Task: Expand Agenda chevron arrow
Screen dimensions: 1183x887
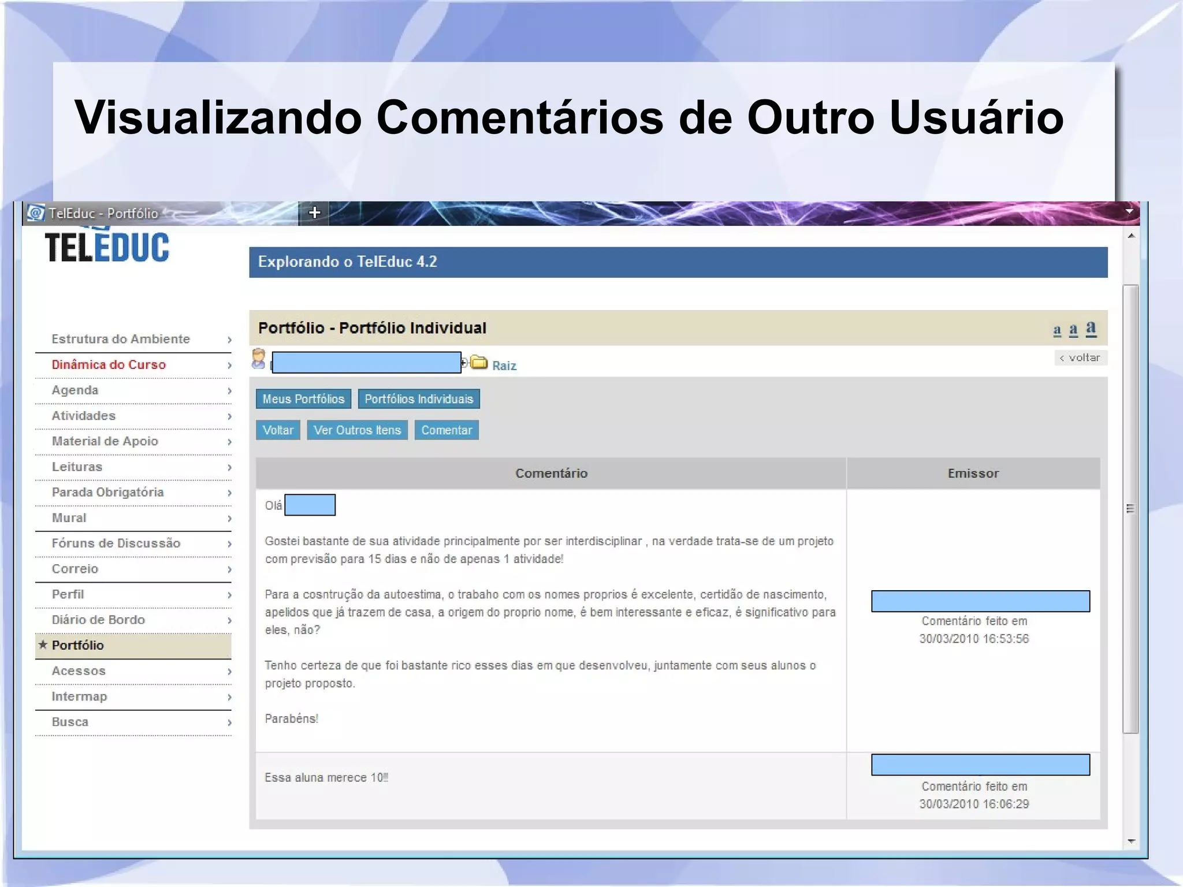Action: [229, 391]
